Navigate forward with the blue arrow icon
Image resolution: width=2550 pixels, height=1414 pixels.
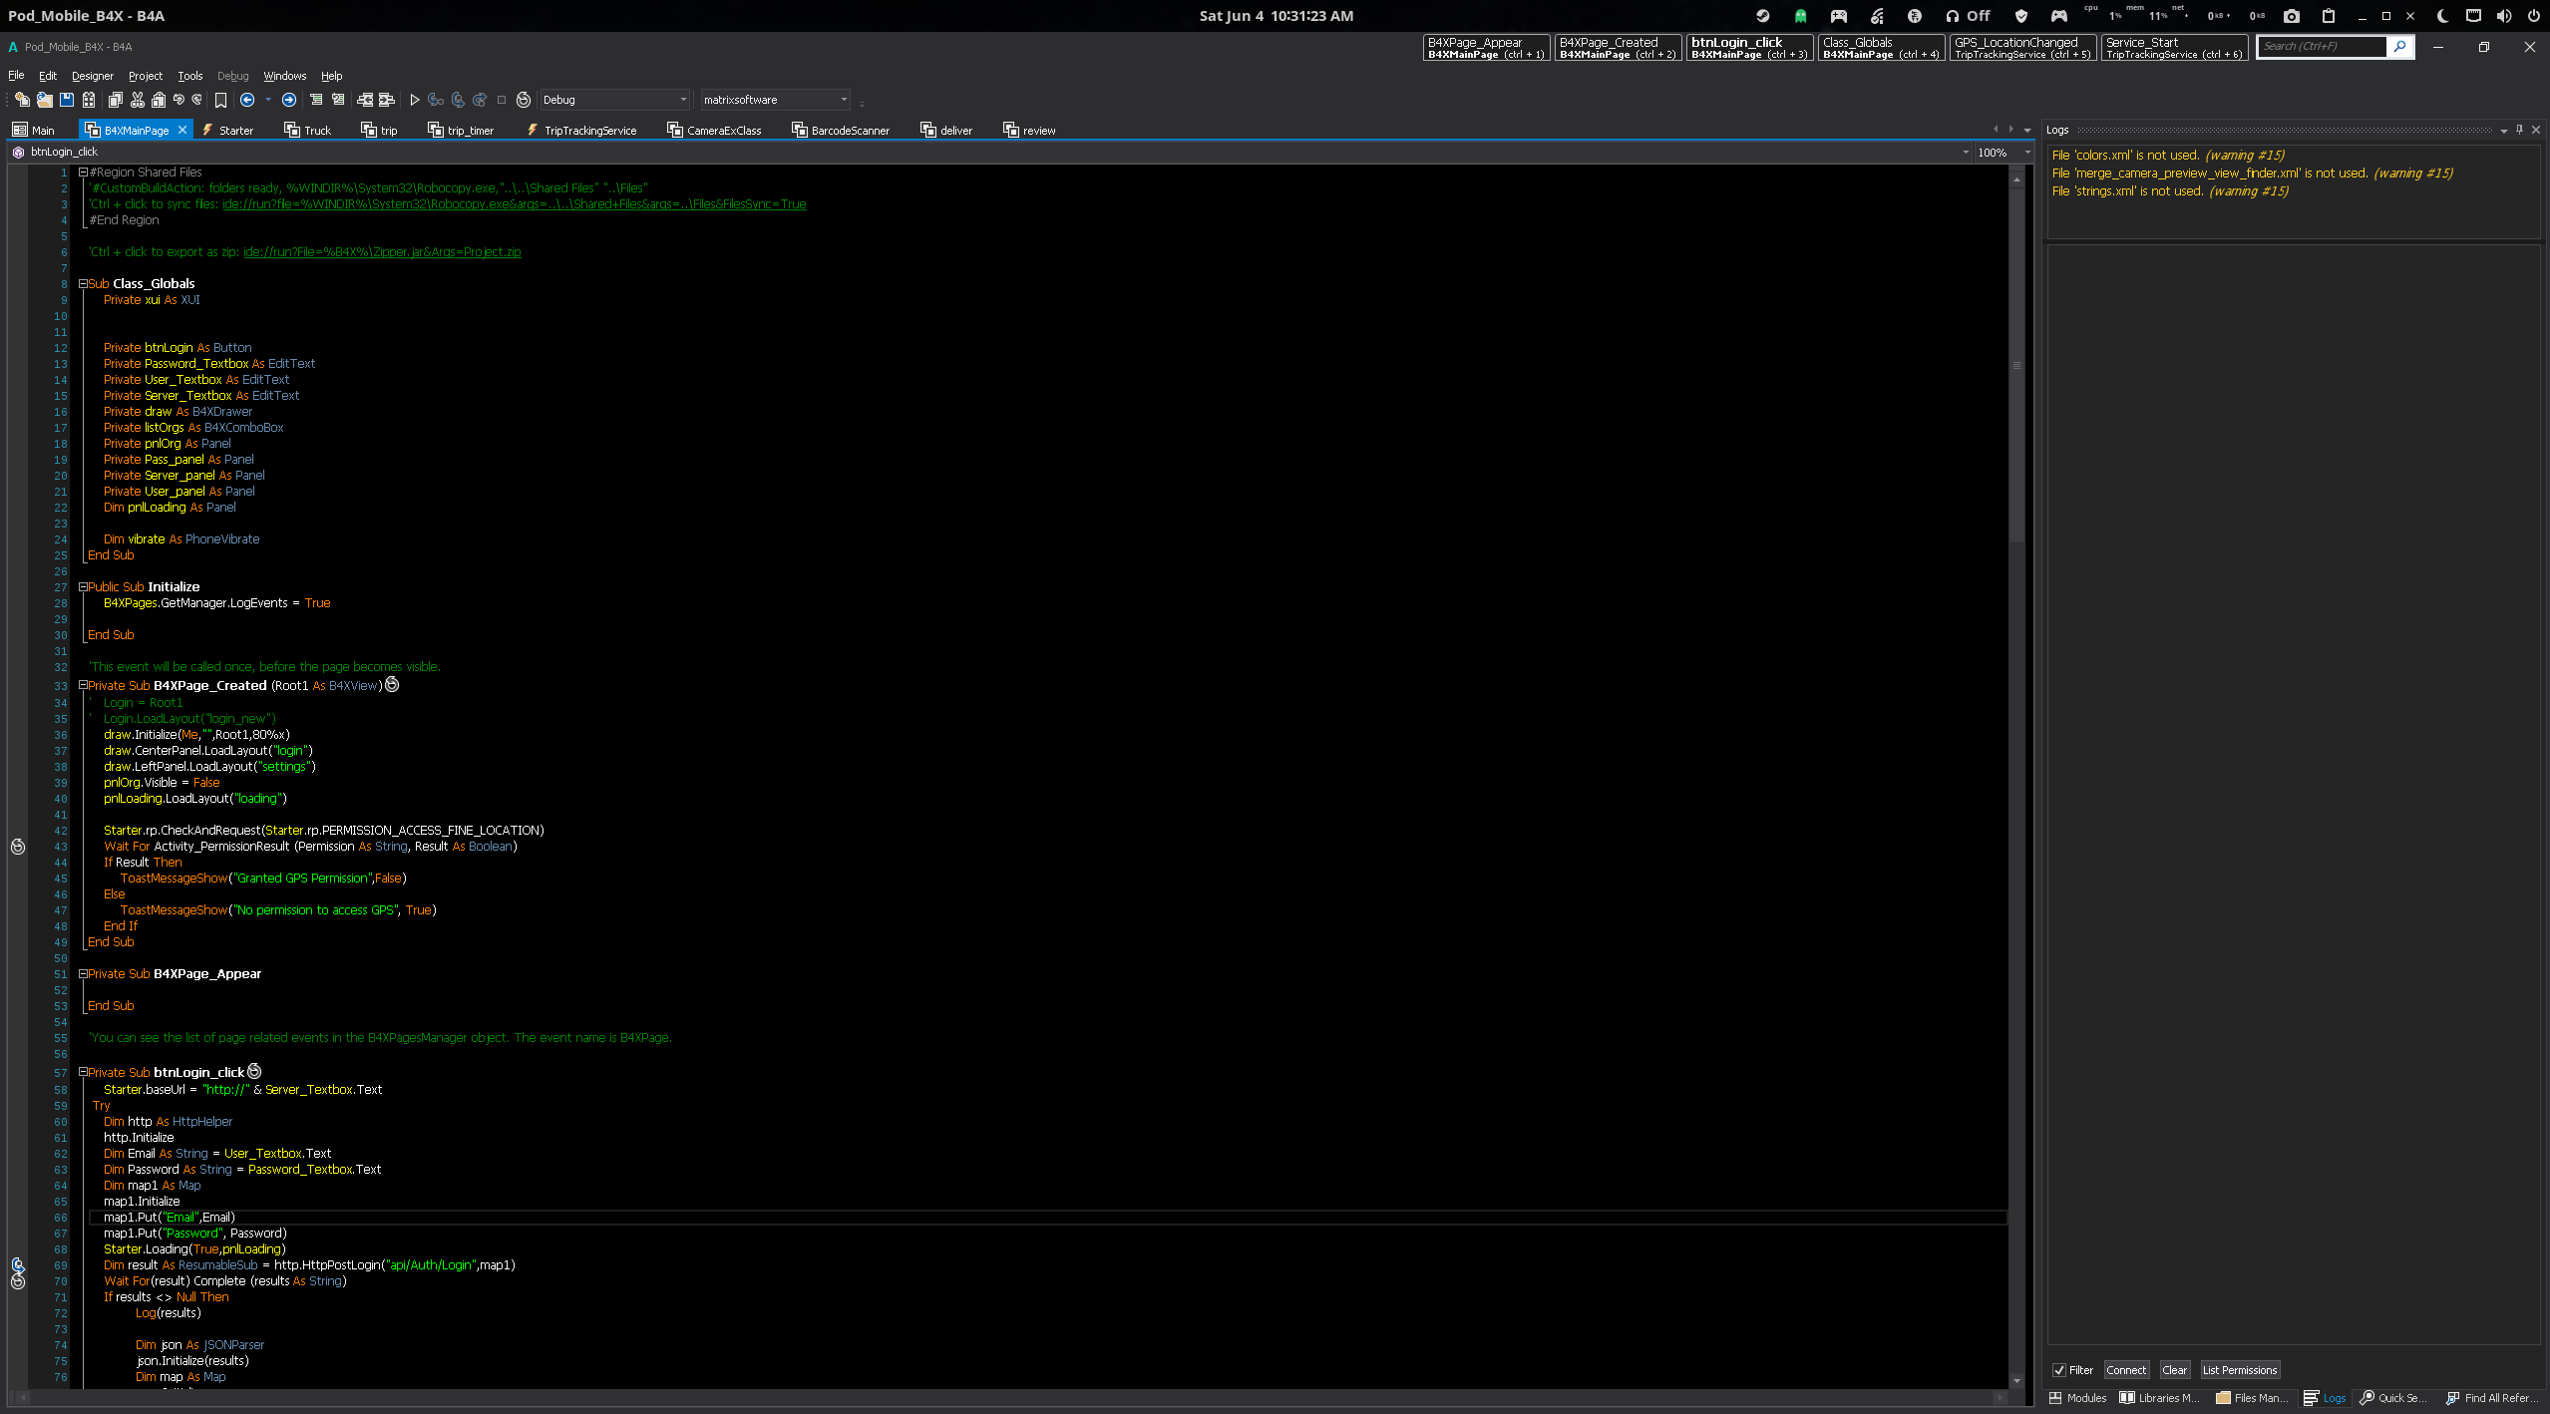click(x=289, y=100)
